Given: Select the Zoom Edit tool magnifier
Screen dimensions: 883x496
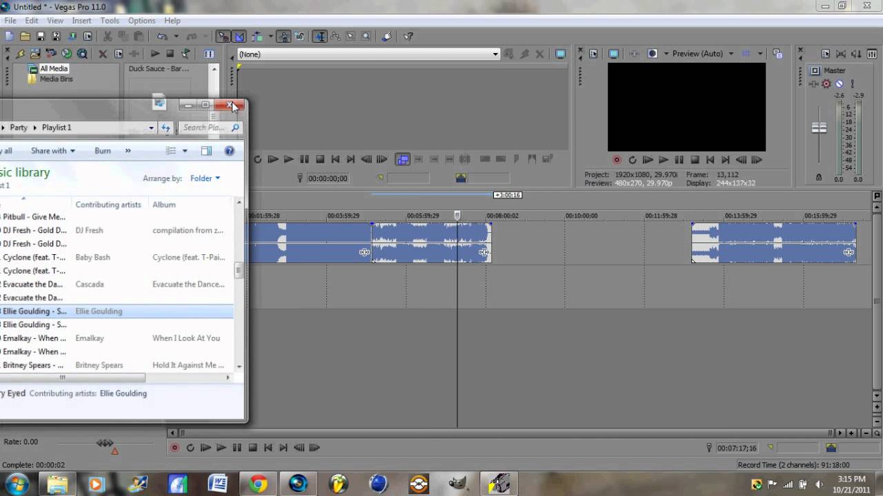Looking at the screenshot, I should point(366,37).
